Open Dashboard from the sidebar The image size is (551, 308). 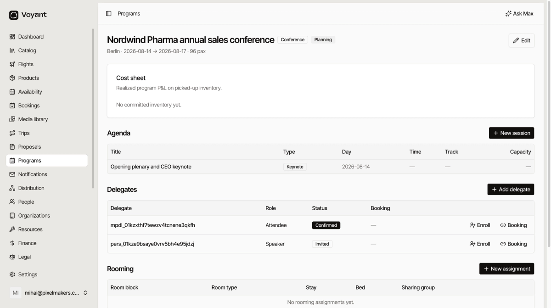pyautogui.click(x=47, y=37)
